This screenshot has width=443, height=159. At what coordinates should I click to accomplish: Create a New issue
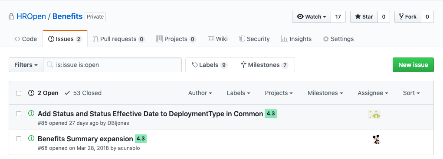coord(413,65)
